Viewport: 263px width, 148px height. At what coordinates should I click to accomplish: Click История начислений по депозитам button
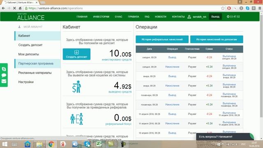tap(217, 39)
